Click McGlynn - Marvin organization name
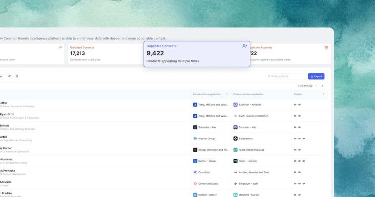Screen dimensions: 375x197 coord(249,195)
